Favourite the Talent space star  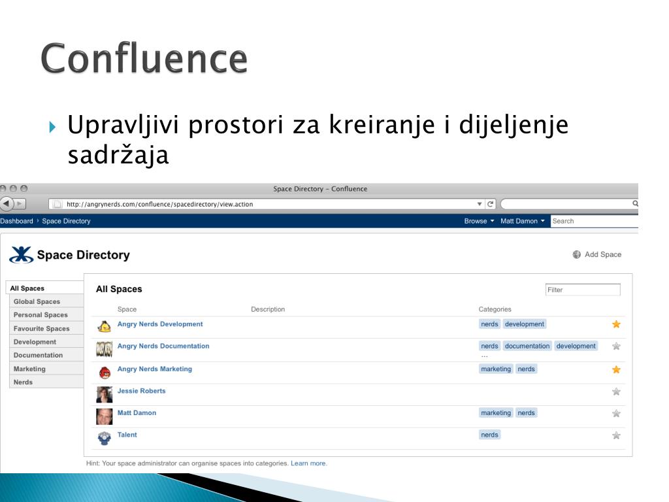click(x=616, y=435)
